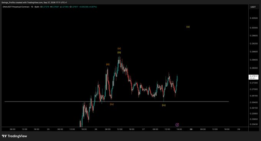This screenshot has width=261, height=141.
Task: Select the current price label 0.27617
Action: click(x=254, y=76)
